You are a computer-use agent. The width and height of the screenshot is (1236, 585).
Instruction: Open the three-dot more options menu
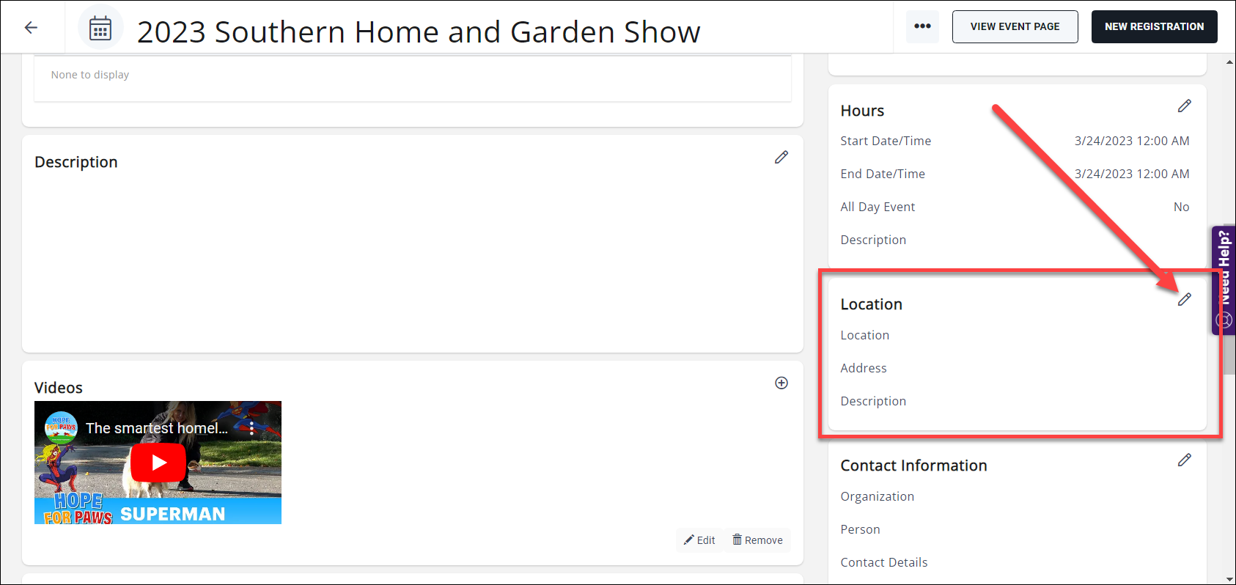tap(922, 26)
